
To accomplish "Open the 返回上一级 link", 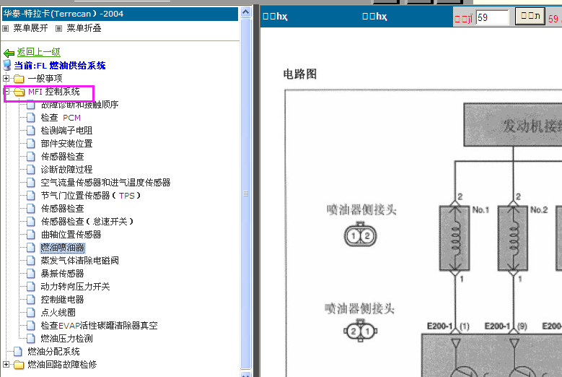I will [39, 52].
